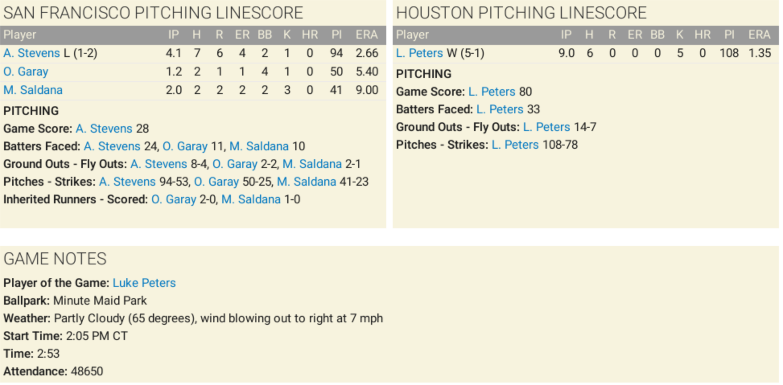Open L. Peters in Houston linescore table row
Image resolution: width=783 pixels, height=385 pixels.
point(419,53)
